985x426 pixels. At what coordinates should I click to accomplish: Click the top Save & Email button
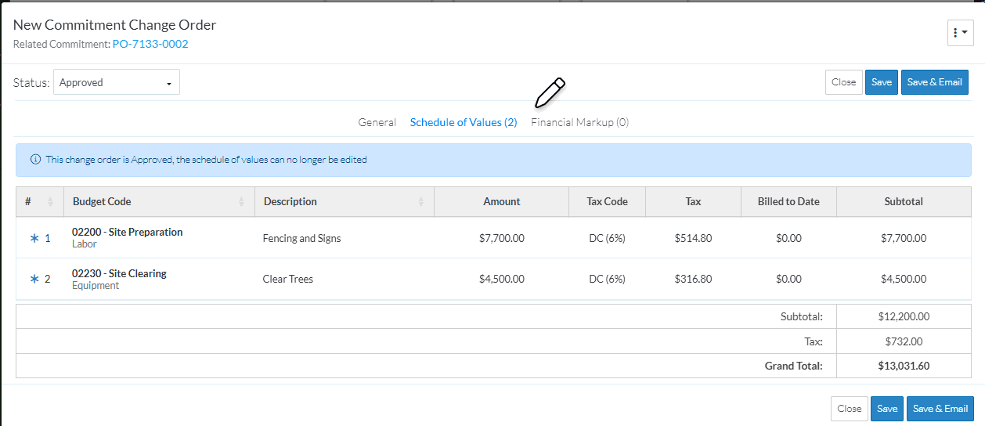(x=934, y=82)
